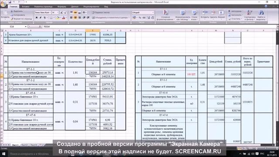Align text to the top of the cell

71,13
